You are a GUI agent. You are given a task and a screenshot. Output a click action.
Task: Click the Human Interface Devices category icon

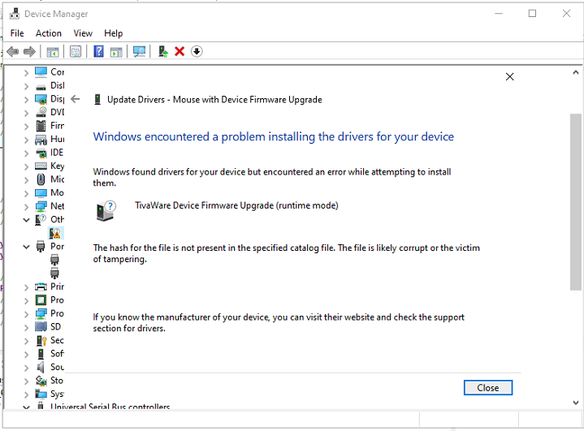coord(41,140)
